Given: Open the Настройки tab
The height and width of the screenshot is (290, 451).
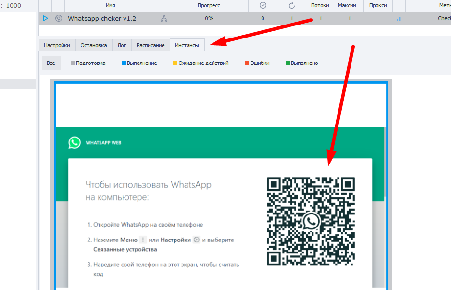Looking at the screenshot, I should [x=57, y=45].
